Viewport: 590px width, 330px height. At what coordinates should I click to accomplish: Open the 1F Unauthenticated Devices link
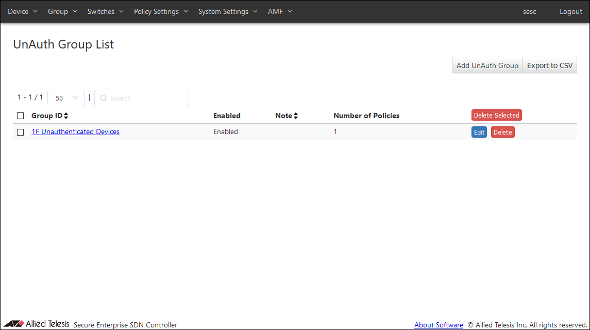coord(75,132)
